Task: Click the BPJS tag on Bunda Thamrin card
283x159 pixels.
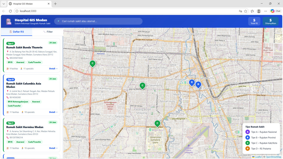Action: pyautogui.click(x=10, y=62)
